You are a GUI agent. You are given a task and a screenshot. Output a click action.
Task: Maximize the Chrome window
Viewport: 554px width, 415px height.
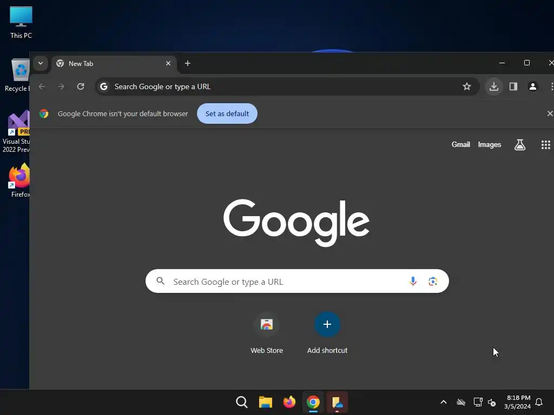527,63
